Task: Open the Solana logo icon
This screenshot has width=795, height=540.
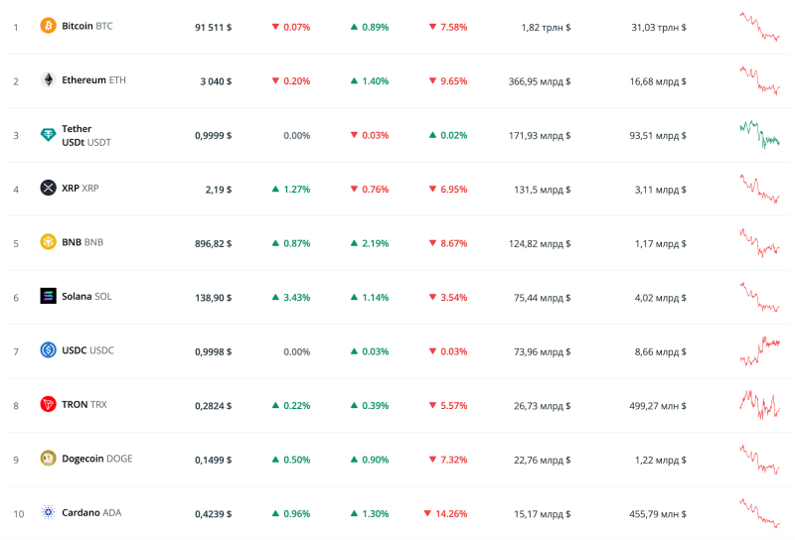Action: point(48,296)
